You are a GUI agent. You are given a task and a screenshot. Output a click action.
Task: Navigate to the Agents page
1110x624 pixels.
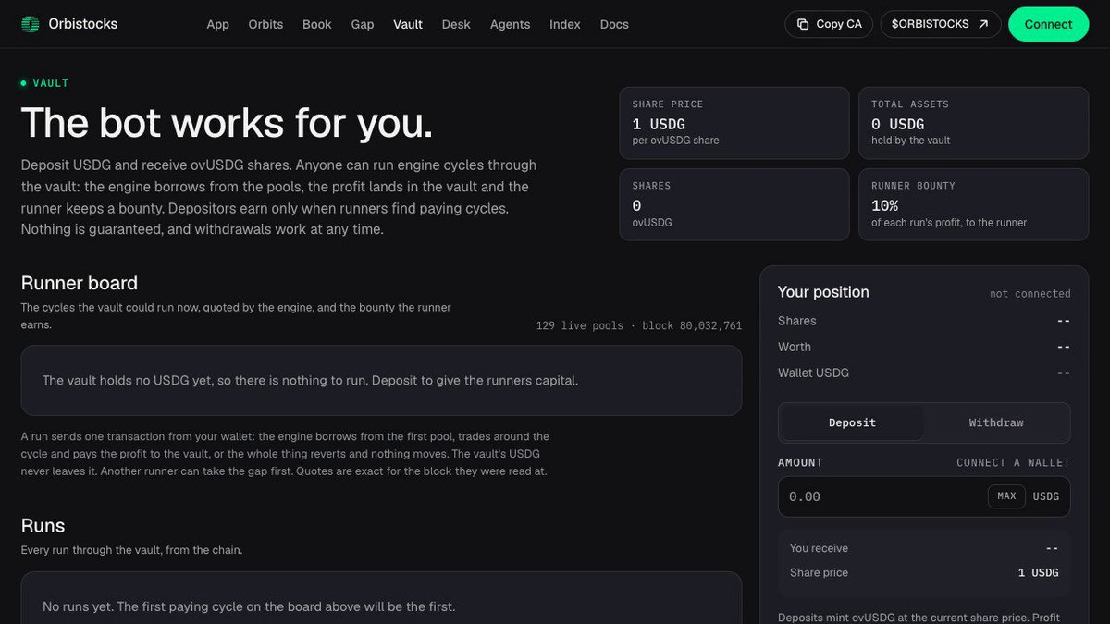(511, 24)
